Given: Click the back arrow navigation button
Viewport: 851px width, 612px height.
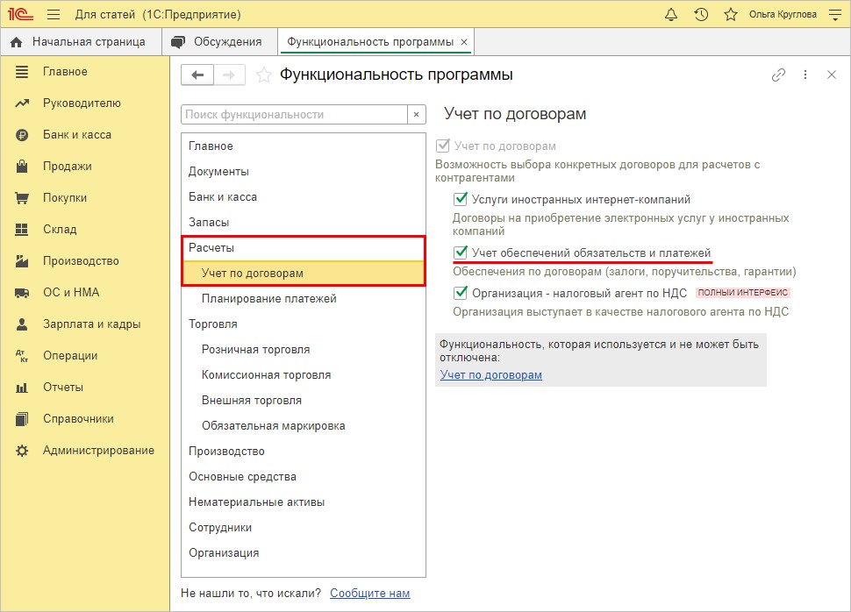Looking at the screenshot, I should [197, 75].
